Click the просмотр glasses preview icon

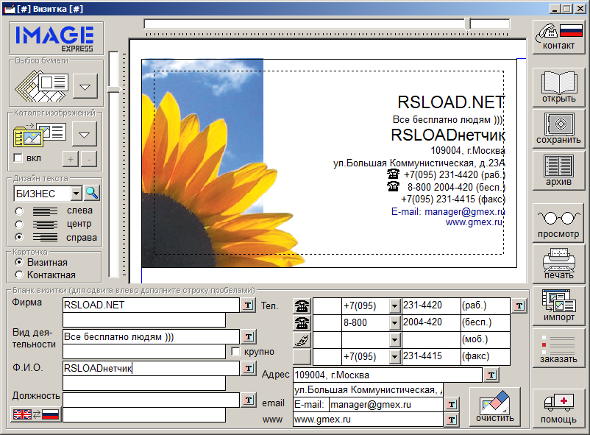[559, 223]
